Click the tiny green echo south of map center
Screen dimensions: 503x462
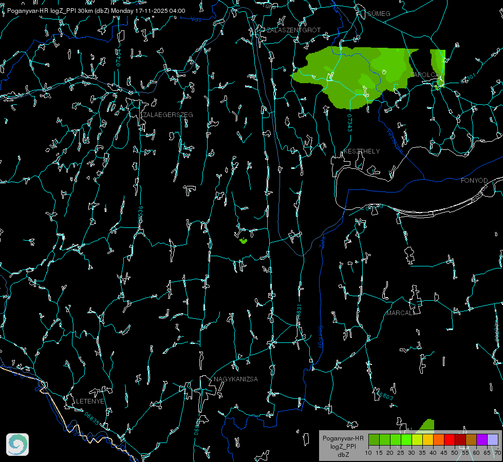pos(244,240)
